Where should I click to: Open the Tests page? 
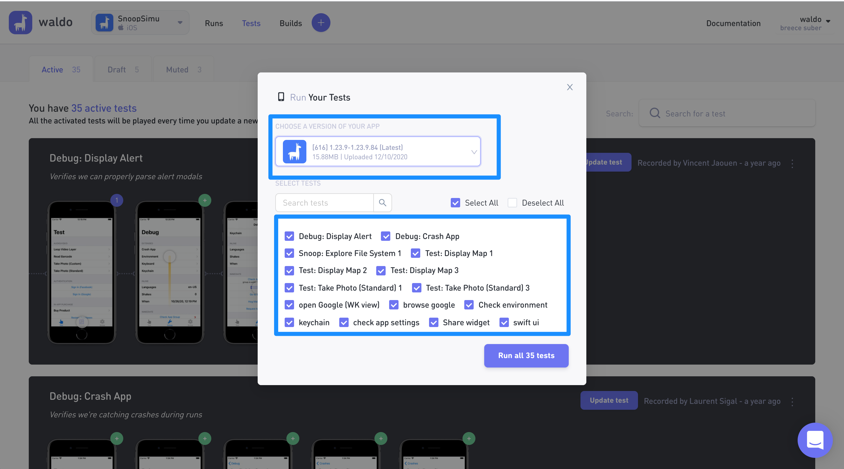pos(251,23)
